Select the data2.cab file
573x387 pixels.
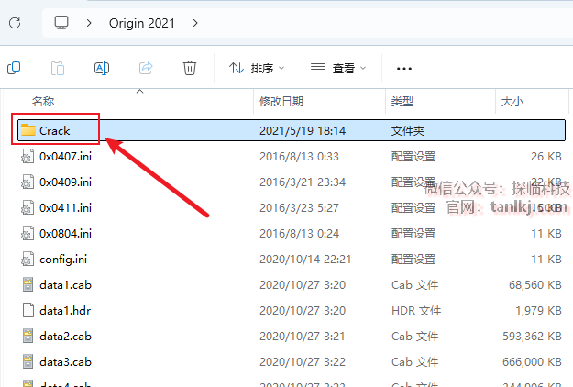point(65,337)
